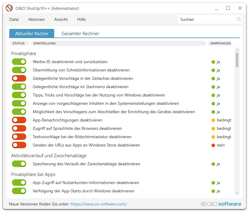Click text App-Zugriff auf Nutzerkonten-Informationen deaktivieren

(86, 183)
